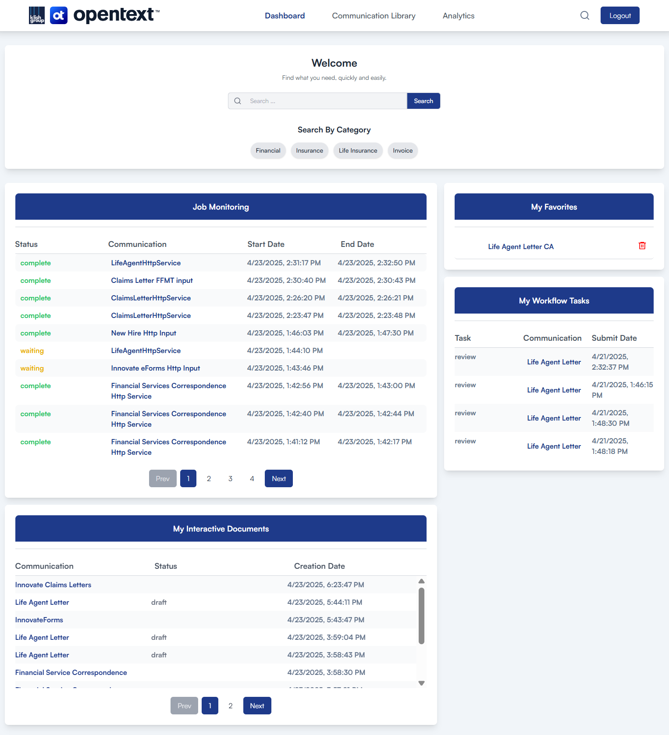Click the Job Monitoring header bar
The image size is (669, 735).
pos(221,207)
